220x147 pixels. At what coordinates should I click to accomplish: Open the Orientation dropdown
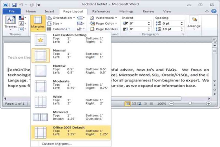pos(61,18)
